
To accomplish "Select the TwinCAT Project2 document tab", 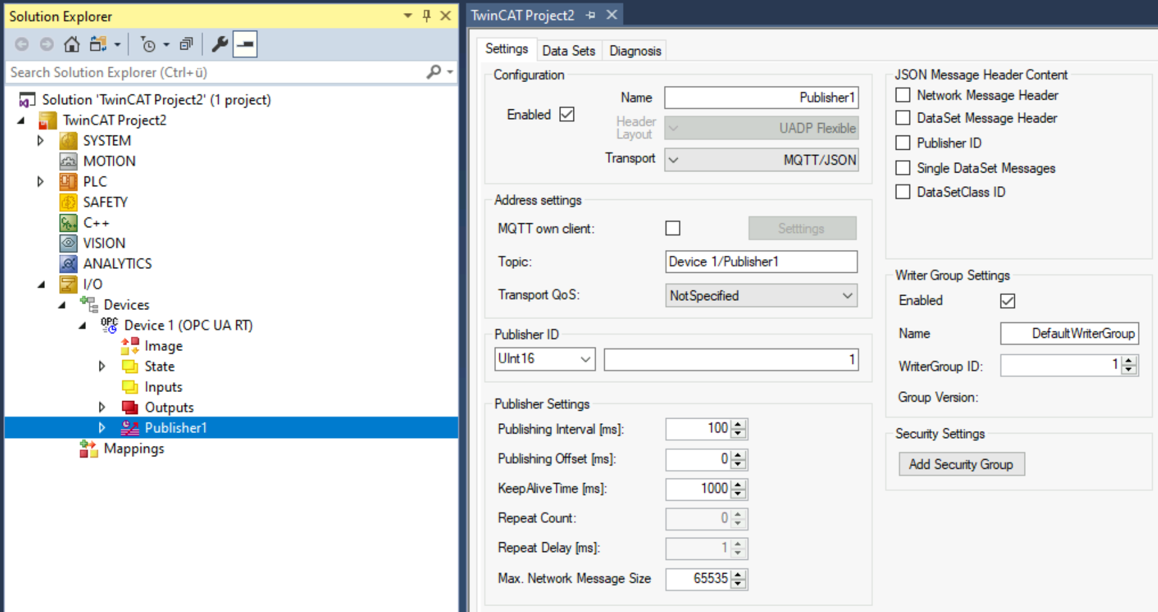I will click(x=523, y=15).
